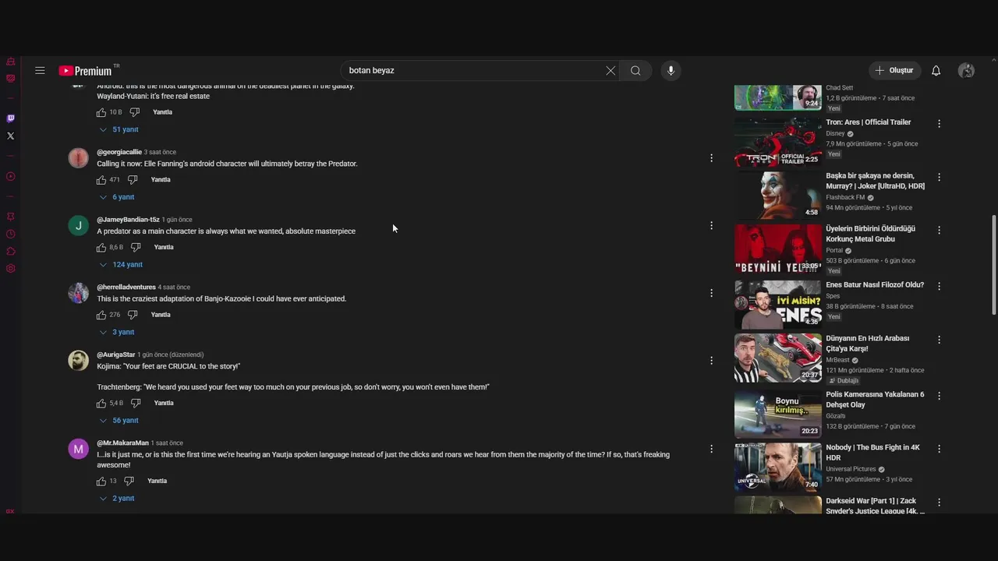Open options menu for herrelladventures' comment
This screenshot has width=998, height=561.
coord(711,293)
